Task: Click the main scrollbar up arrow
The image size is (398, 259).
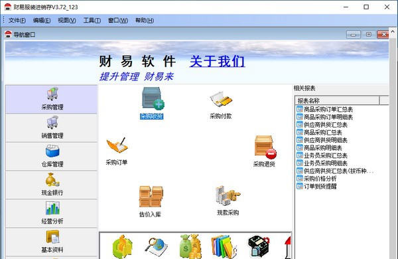Action: click(x=393, y=31)
